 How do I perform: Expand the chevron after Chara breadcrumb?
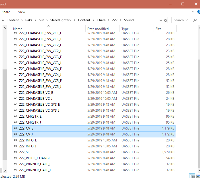[x=109, y=20]
